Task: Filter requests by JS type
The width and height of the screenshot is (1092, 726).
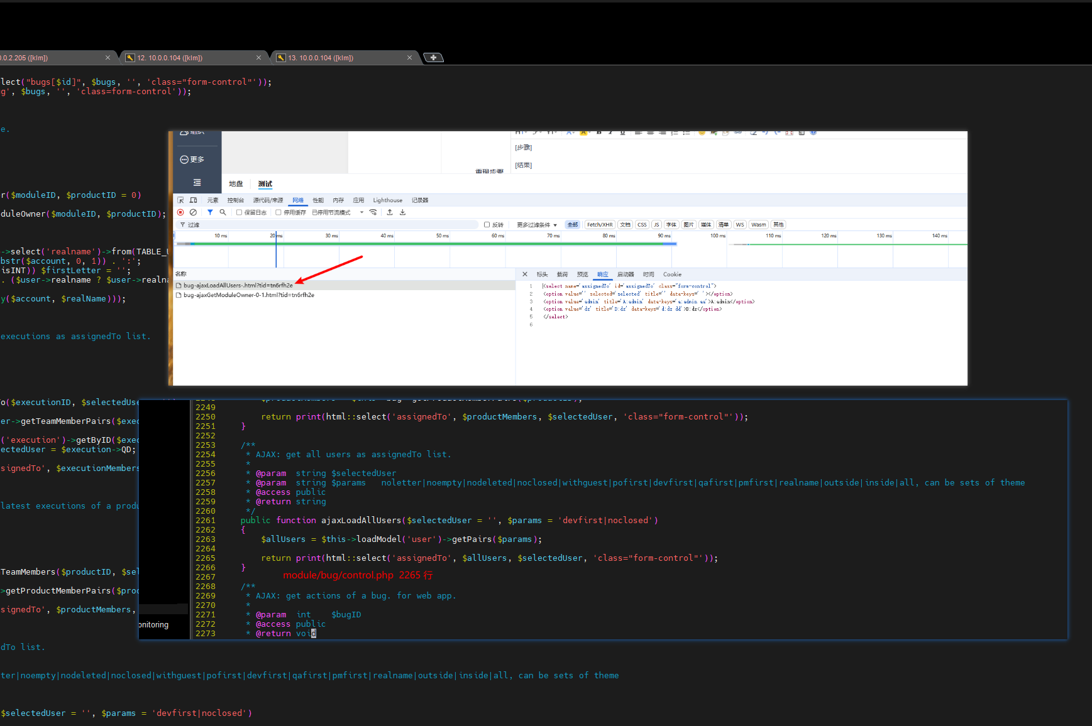Action: click(x=656, y=225)
